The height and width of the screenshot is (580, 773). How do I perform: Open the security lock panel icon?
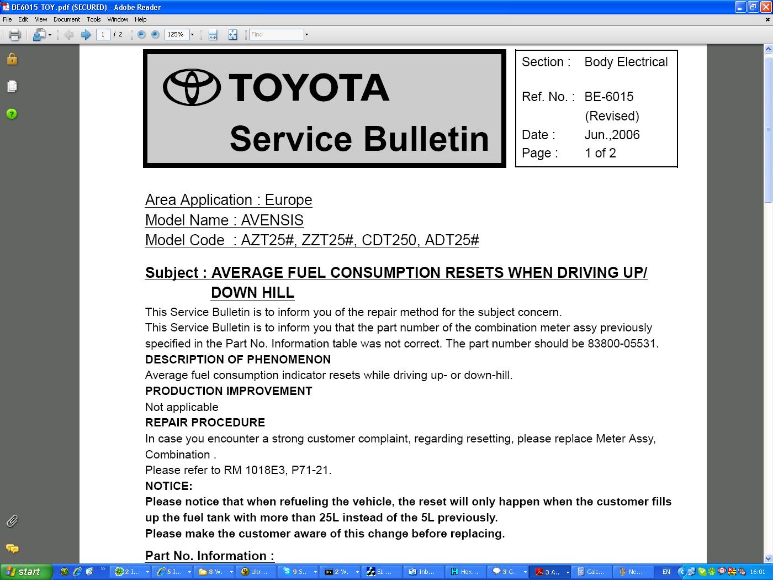(x=12, y=59)
